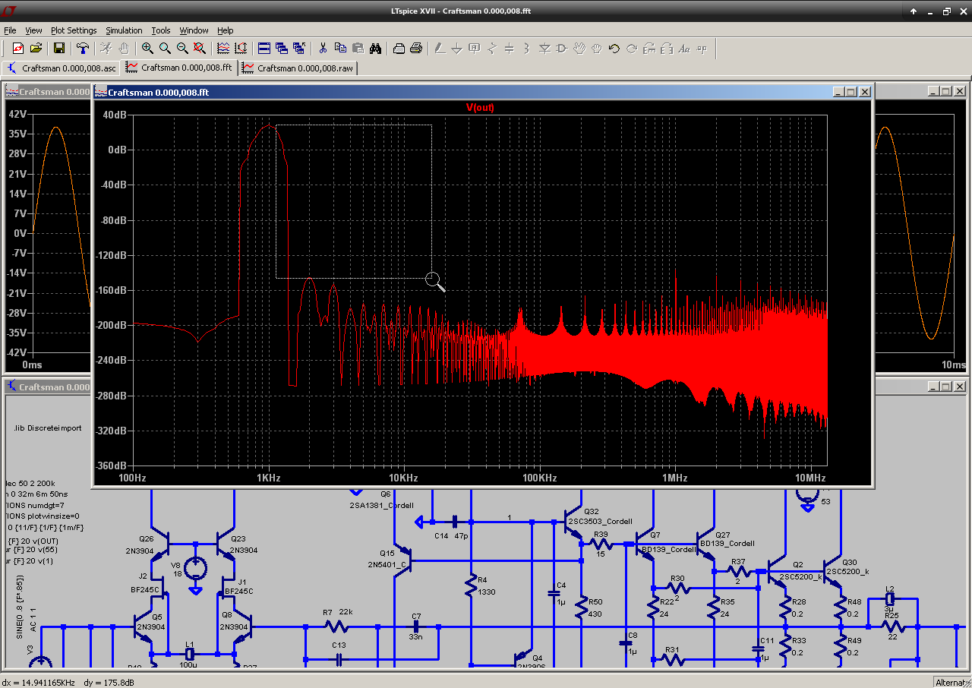
Task: Click the LTspice application icon in title bar
Action: [10, 11]
